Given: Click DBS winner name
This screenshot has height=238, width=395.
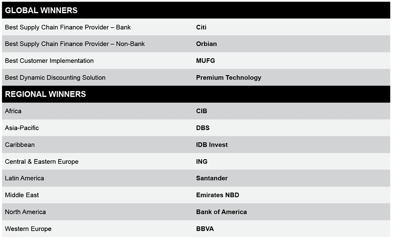Looking at the screenshot, I should click(203, 128).
